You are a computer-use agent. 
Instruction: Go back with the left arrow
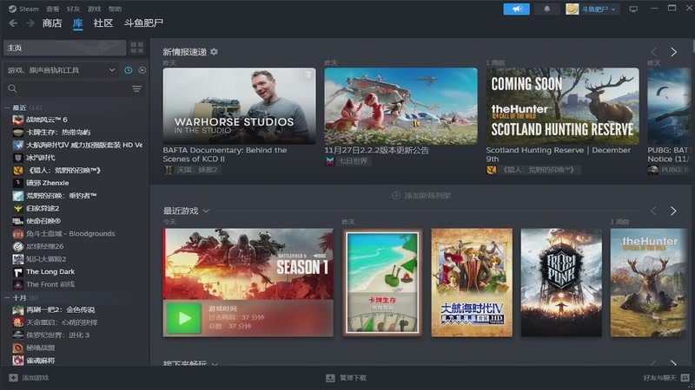[13, 23]
